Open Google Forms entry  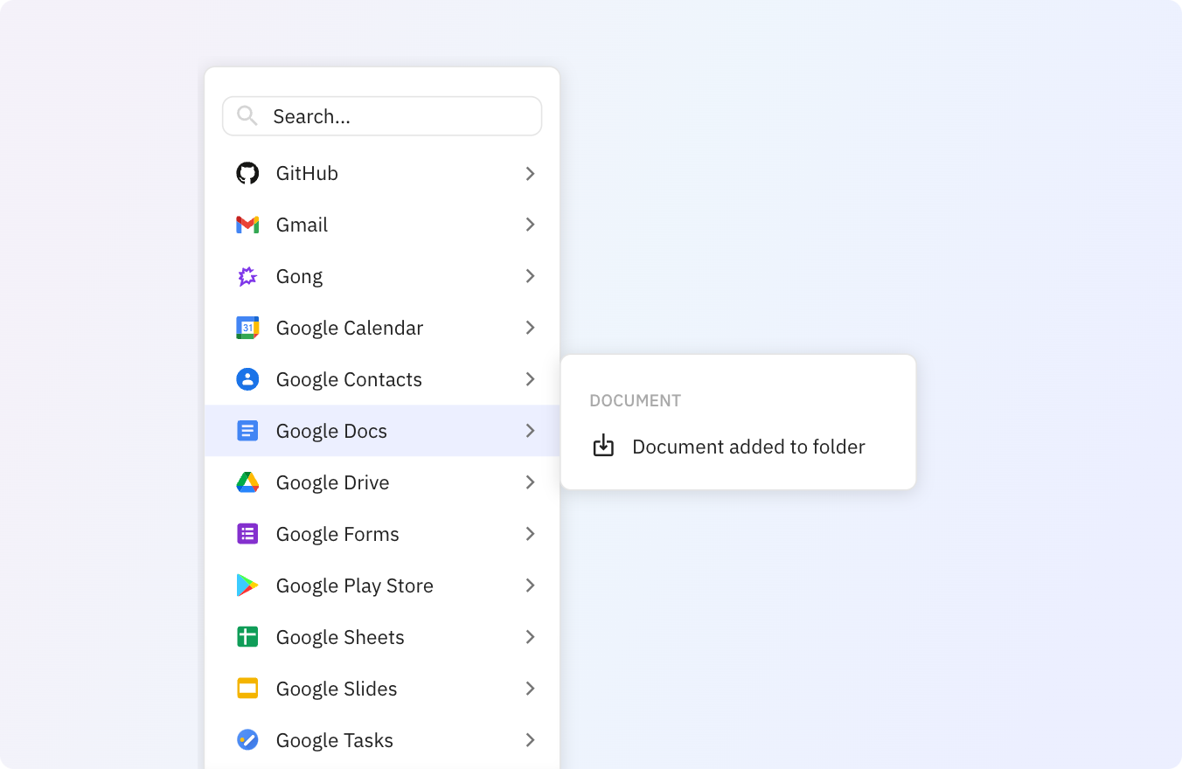click(382, 534)
